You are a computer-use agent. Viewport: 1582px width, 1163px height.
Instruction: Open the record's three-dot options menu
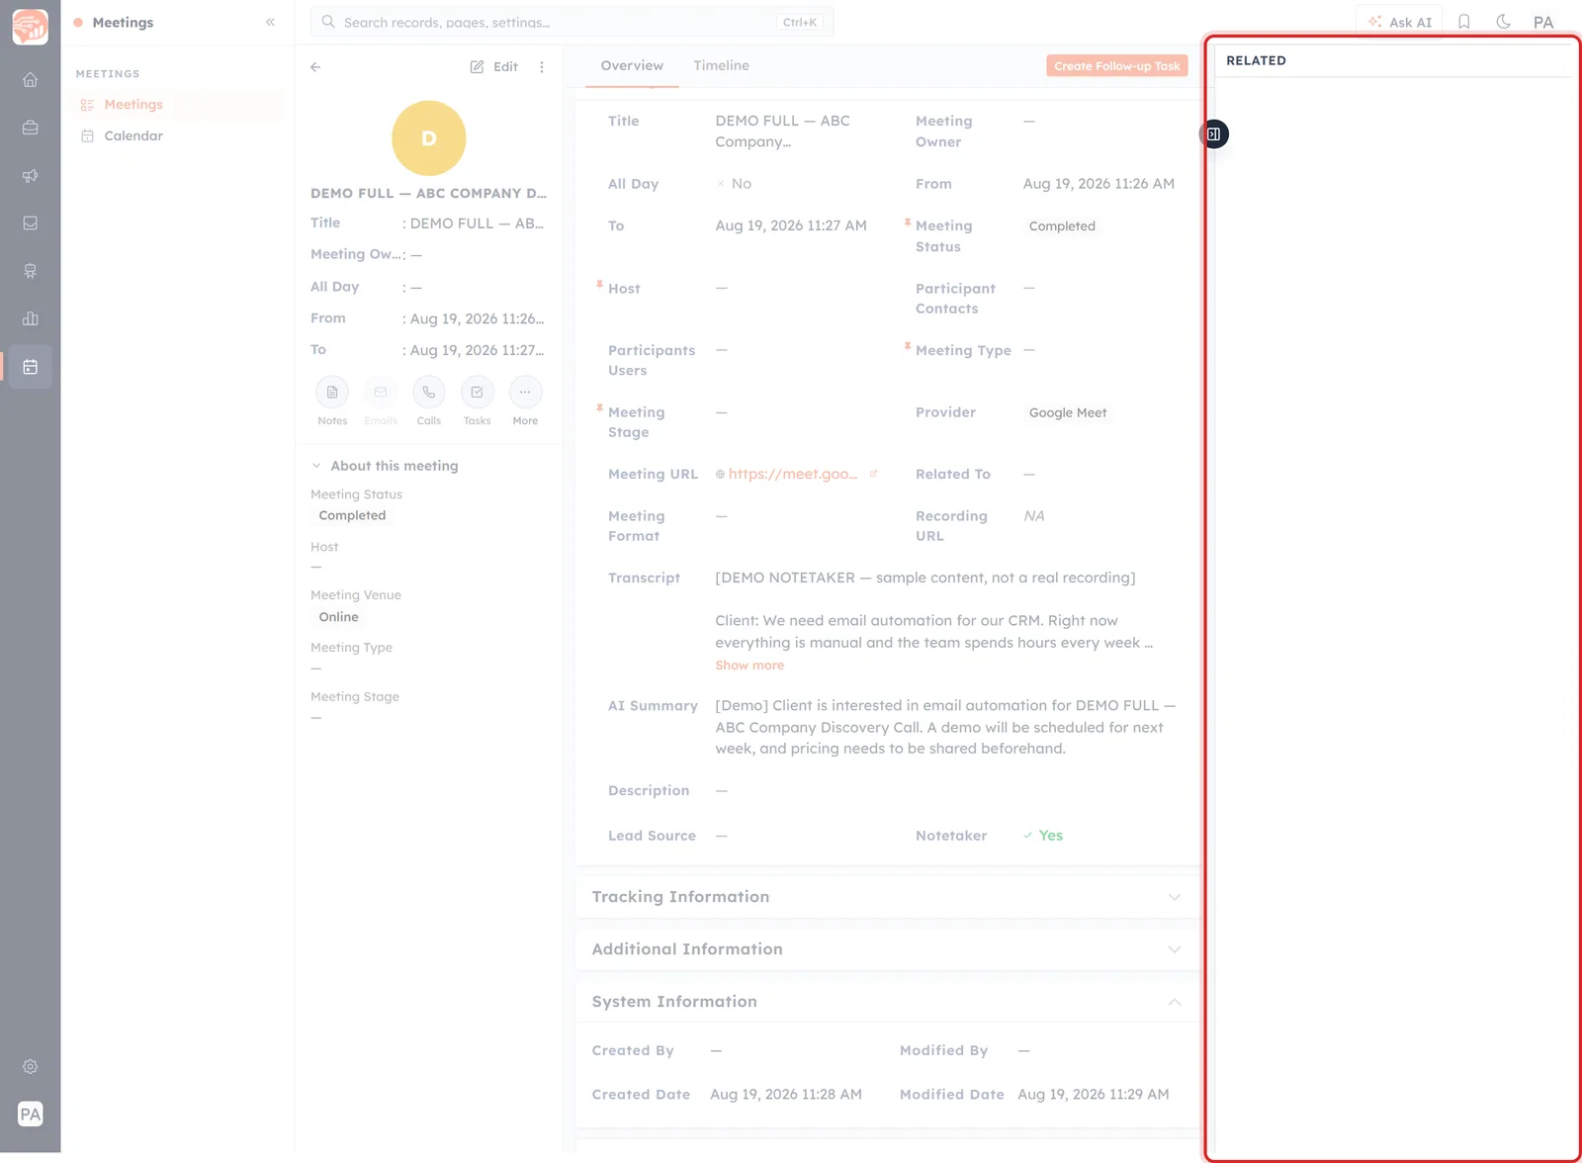[x=542, y=67]
